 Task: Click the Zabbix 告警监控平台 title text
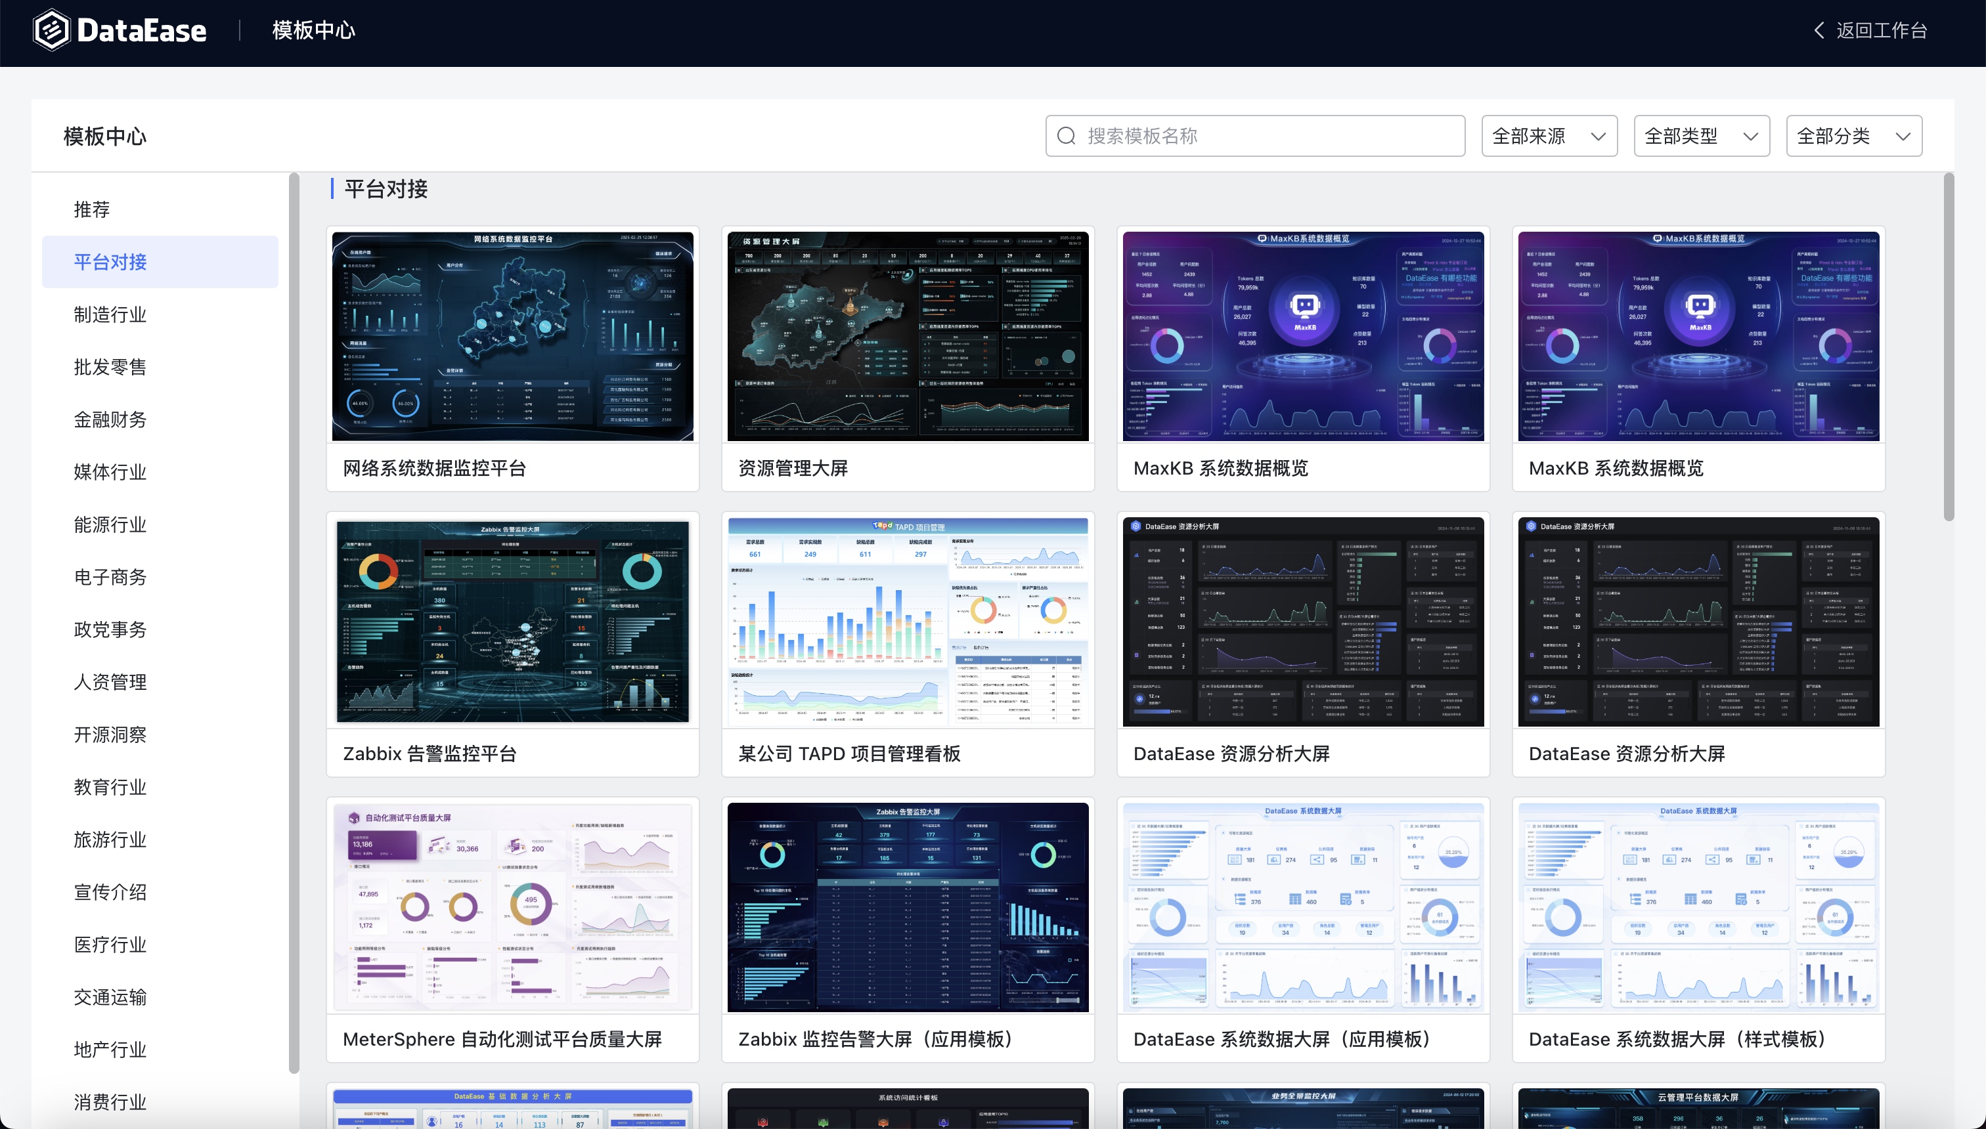point(430,754)
